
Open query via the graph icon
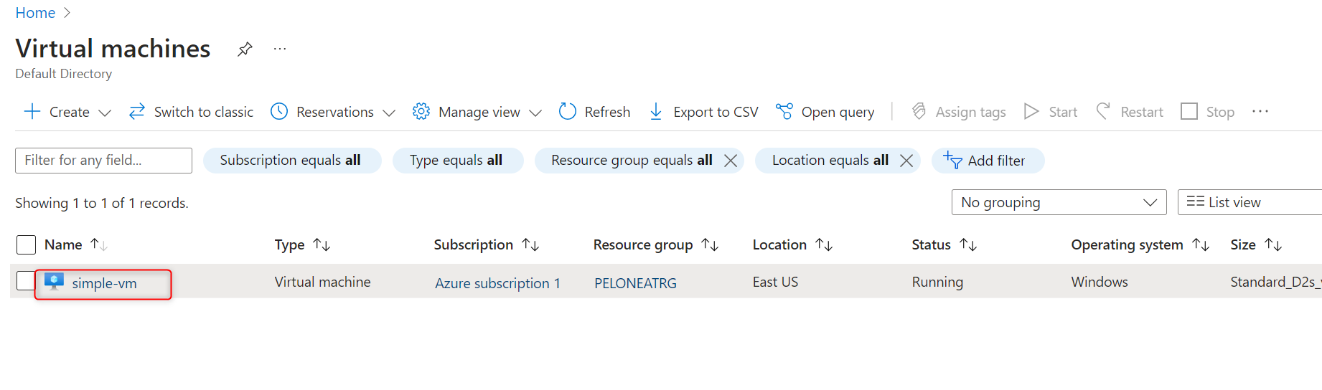pyautogui.click(x=784, y=111)
